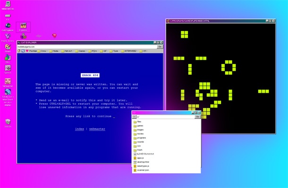
Task: Open the sys folder
Action: (137, 146)
